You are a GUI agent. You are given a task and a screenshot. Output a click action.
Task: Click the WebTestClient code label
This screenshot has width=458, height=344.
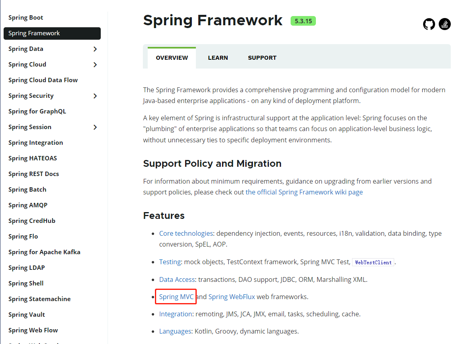(373, 262)
